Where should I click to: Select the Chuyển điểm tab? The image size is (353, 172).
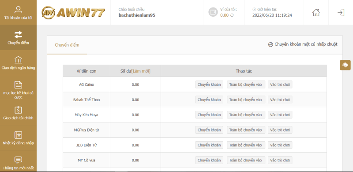click(67, 45)
